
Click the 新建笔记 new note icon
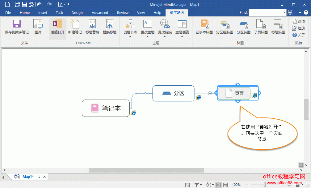tap(75, 24)
